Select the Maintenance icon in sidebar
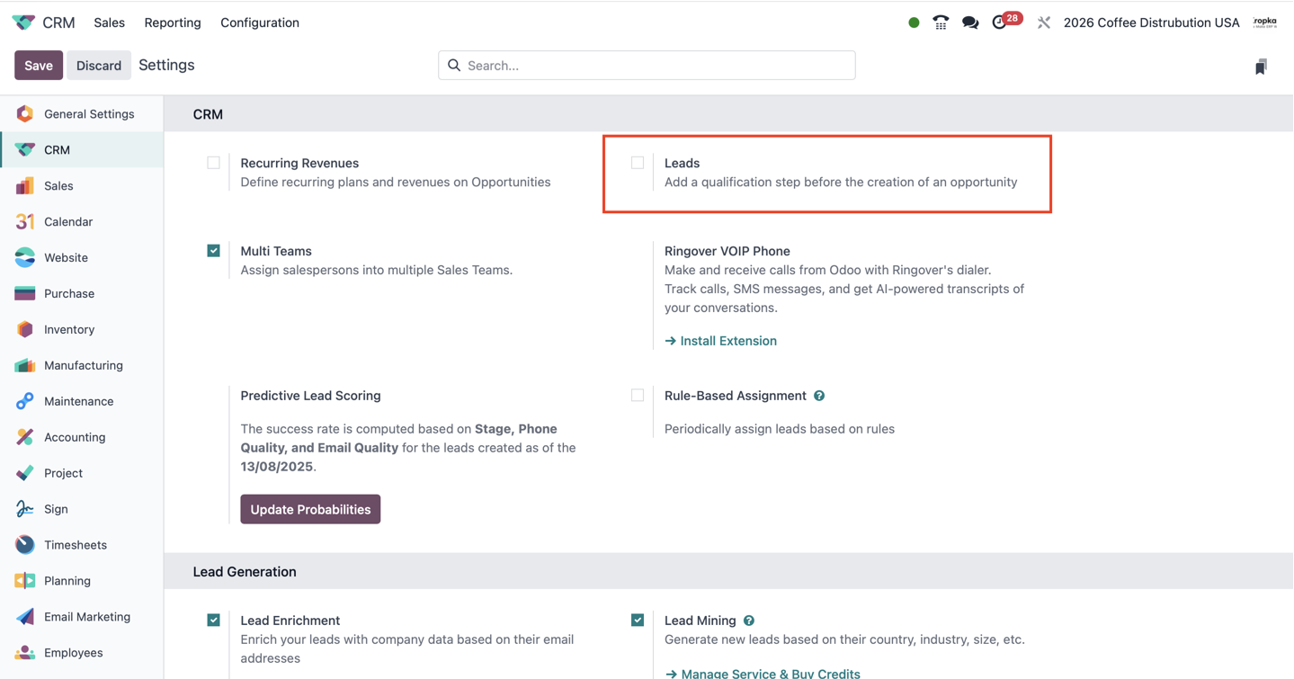This screenshot has width=1294, height=679. (25, 402)
